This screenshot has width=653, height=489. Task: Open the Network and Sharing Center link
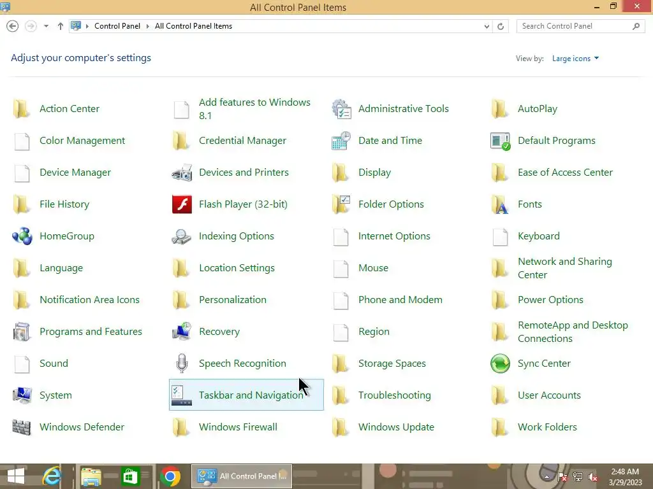[565, 268]
